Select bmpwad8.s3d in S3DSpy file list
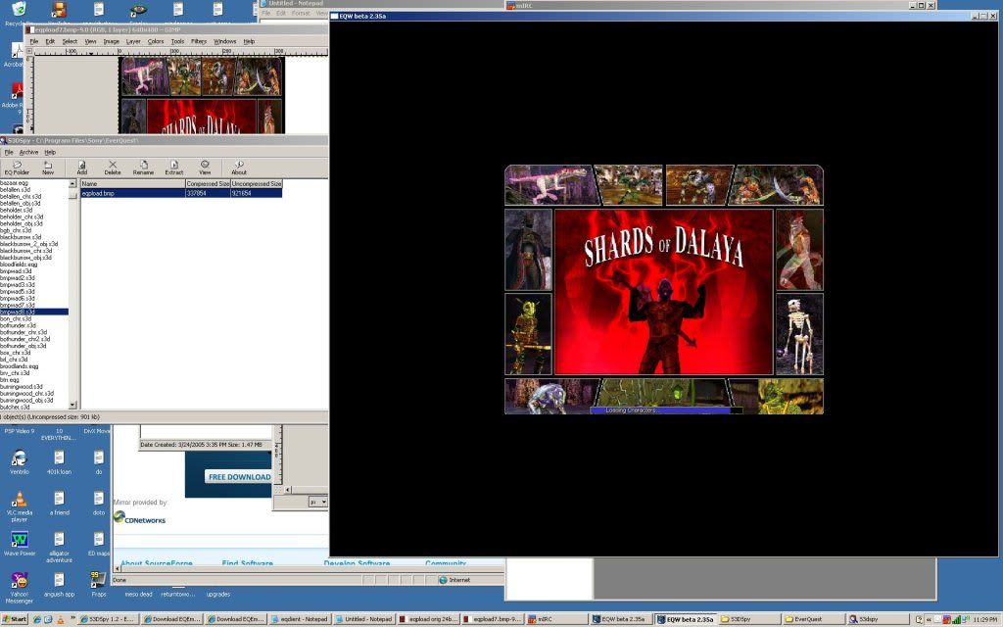This screenshot has width=1003, height=627. coord(34,312)
